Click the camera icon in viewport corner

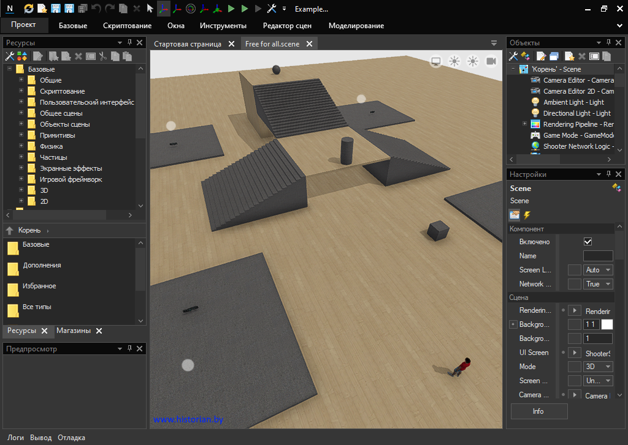point(491,61)
